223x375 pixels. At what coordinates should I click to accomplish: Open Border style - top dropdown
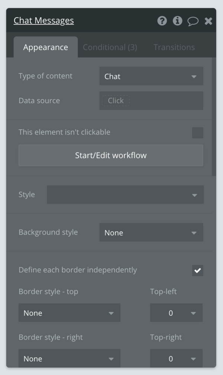click(x=70, y=313)
